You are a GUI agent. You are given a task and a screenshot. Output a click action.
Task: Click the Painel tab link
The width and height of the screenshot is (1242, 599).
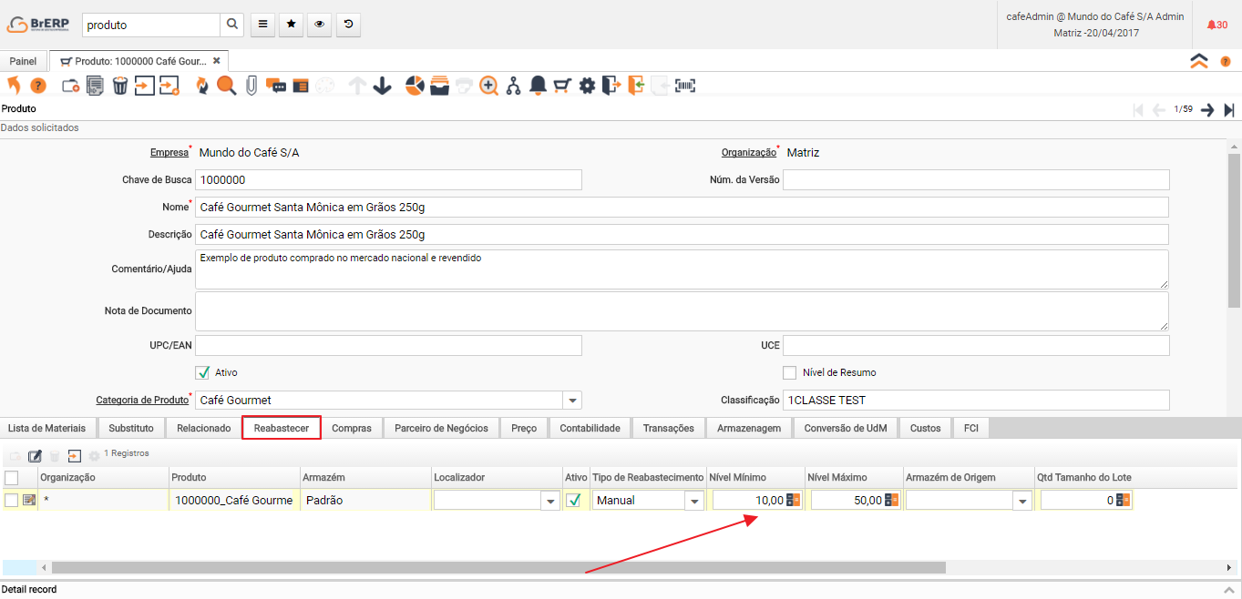(x=23, y=61)
